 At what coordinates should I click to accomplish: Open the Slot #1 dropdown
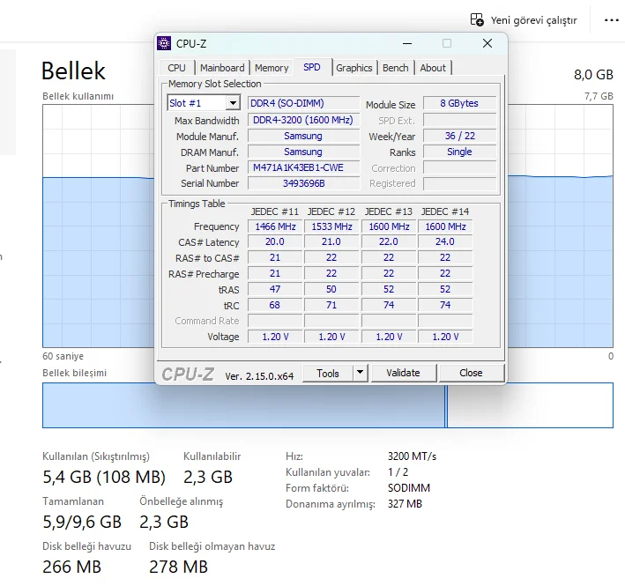click(233, 103)
